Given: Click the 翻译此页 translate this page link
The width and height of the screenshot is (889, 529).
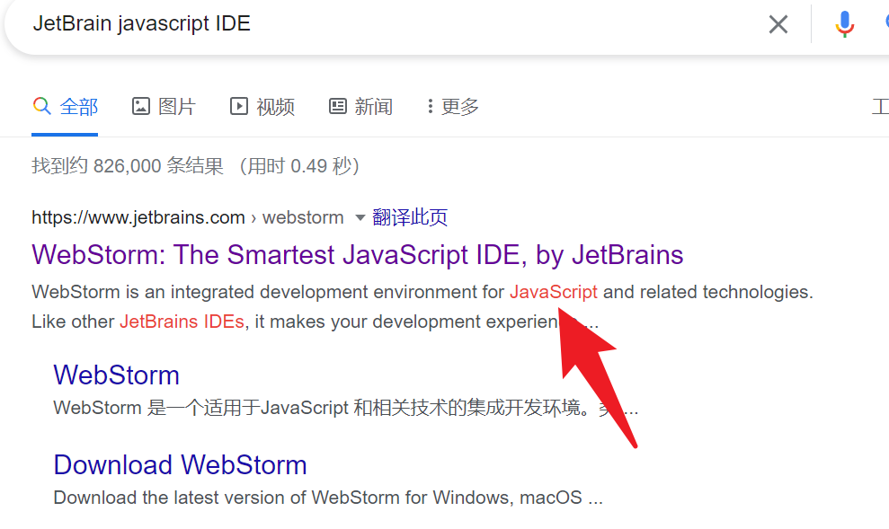Looking at the screenshot, I should [x=410, y=217].
